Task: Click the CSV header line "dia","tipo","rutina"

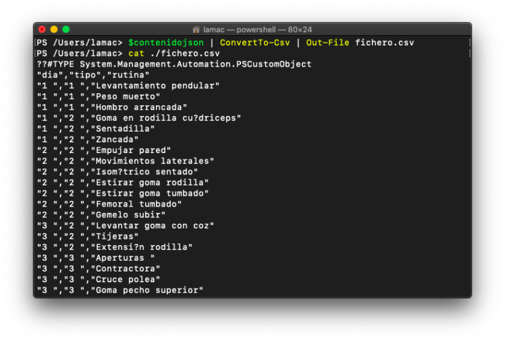Action: point(93,75)
